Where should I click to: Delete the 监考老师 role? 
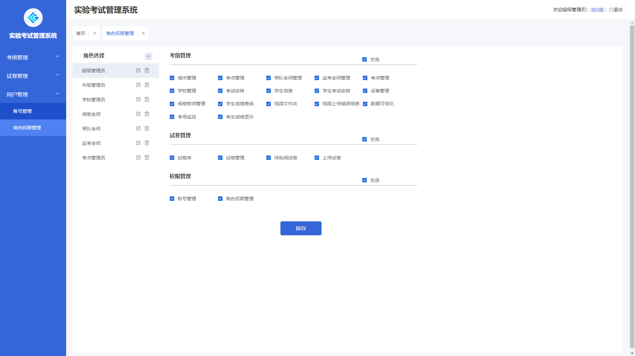(x=147, y=143)
